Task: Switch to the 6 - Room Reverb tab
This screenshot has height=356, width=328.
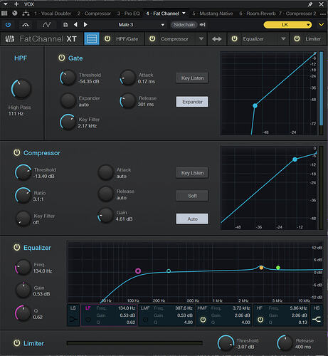Action: click(258, 14)
